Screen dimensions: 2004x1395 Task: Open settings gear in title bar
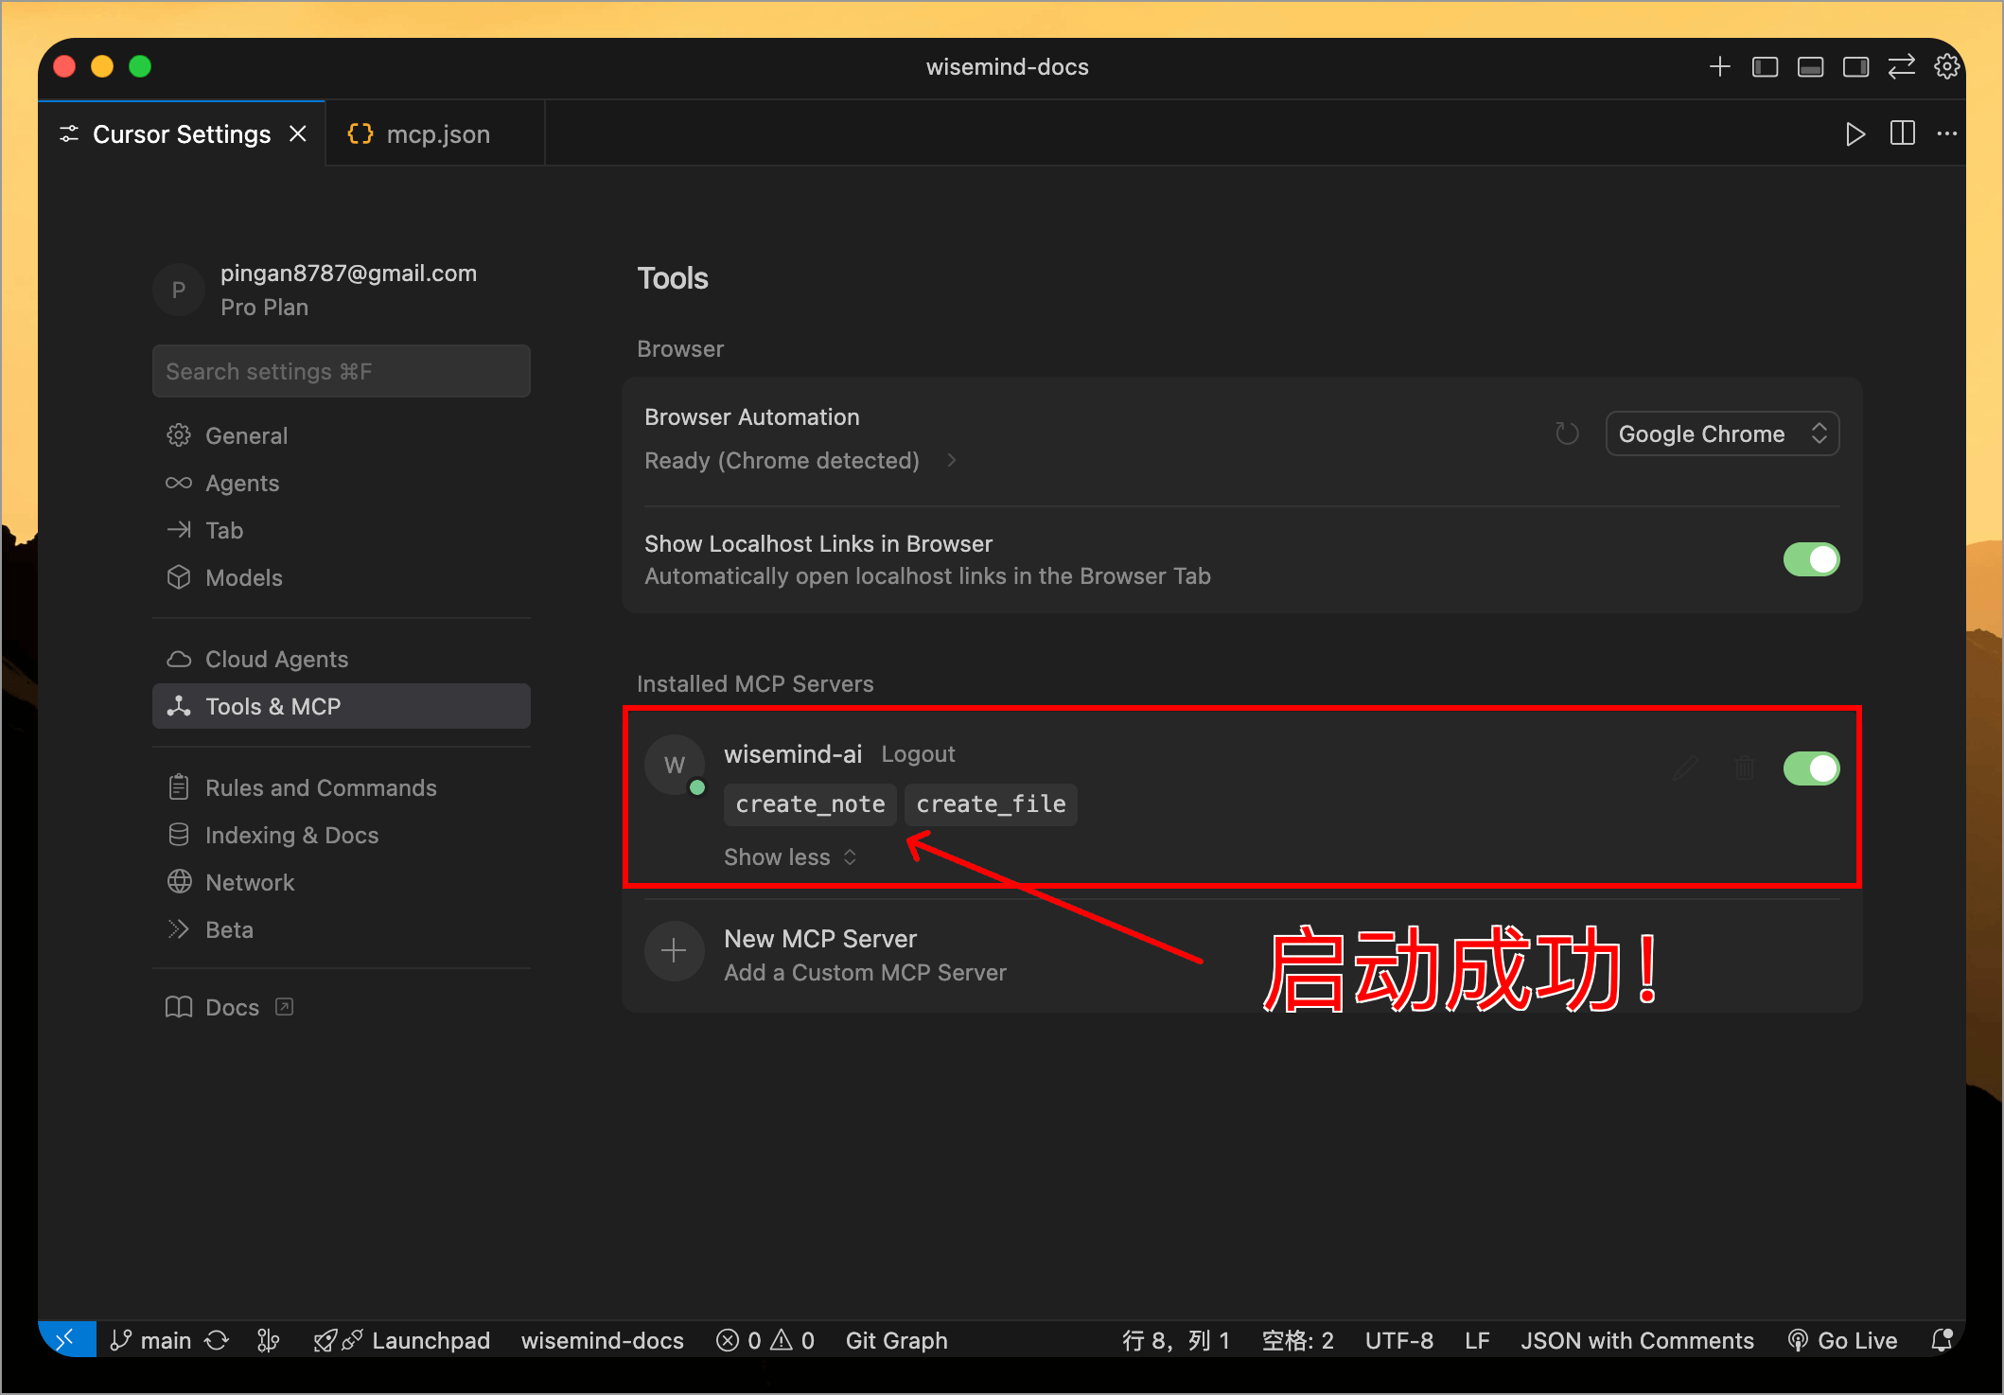(1946, 67)
